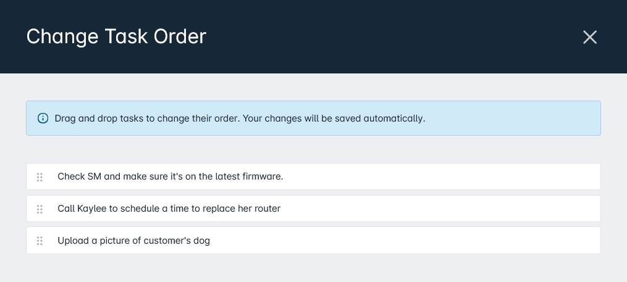The image size is (627, 282).
Task: Click the word Kaylee in second task
Action: point(91,209)
